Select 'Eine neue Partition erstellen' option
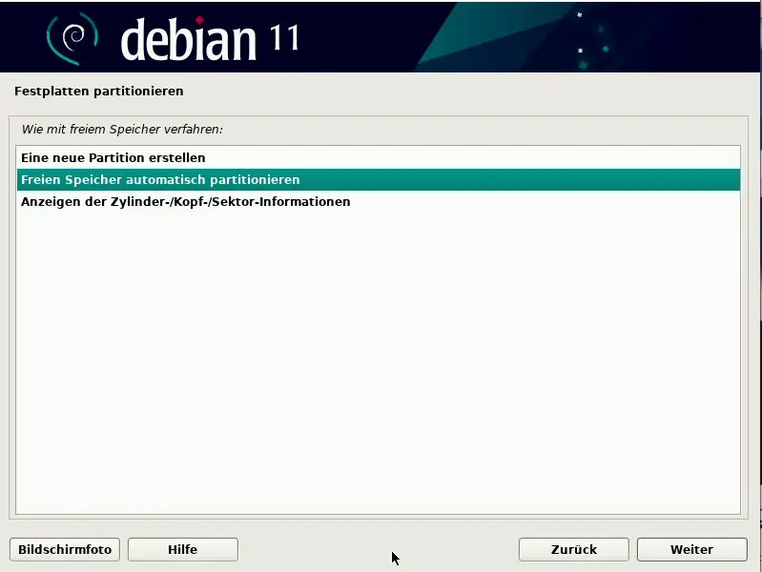This screenshot has width=762, height=572. point(378,158)
